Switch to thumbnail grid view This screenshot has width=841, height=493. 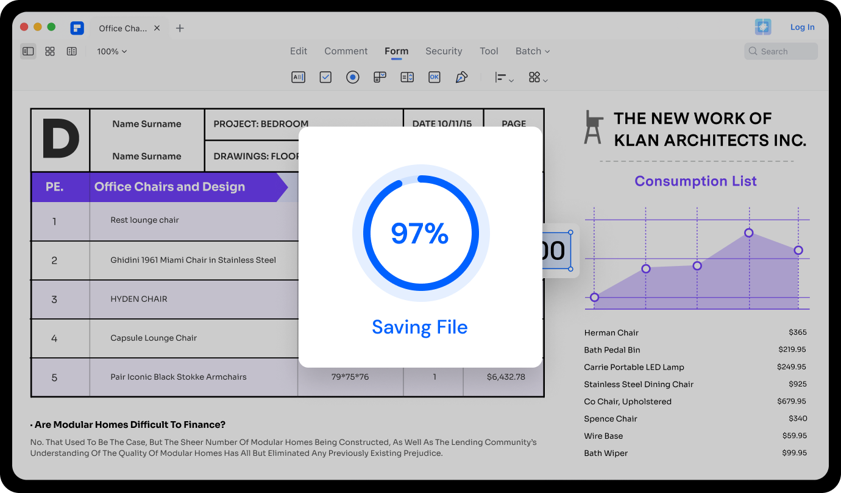[x=50, y=52]
